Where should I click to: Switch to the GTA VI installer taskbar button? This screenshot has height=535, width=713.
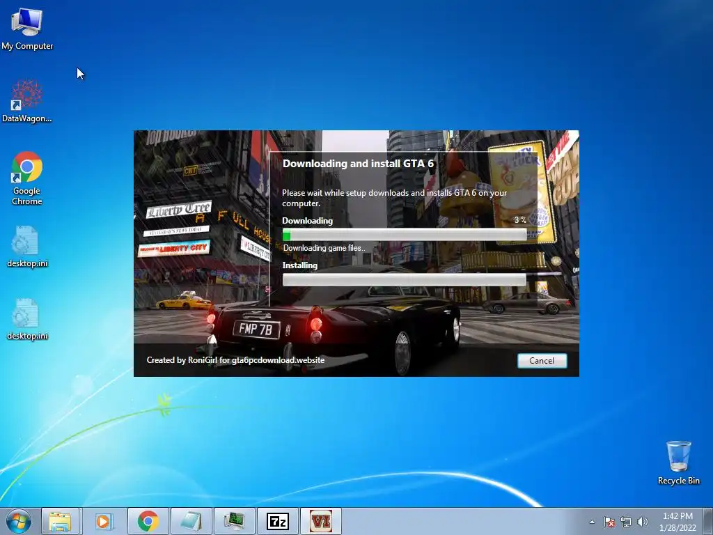(320, 521)
